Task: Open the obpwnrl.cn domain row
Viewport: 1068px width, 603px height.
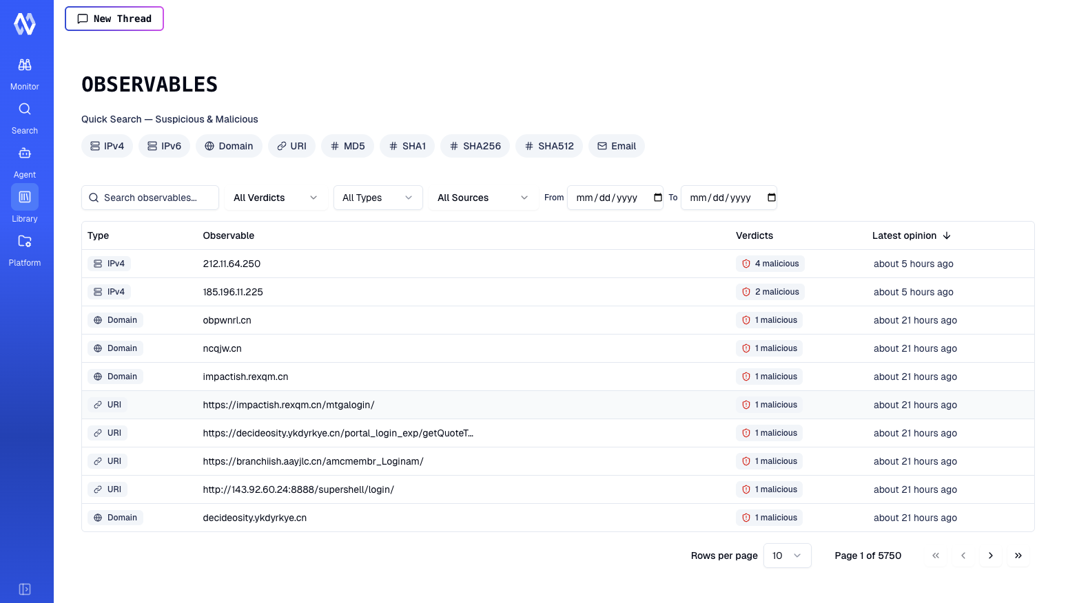Action: (x=558, y=320)
